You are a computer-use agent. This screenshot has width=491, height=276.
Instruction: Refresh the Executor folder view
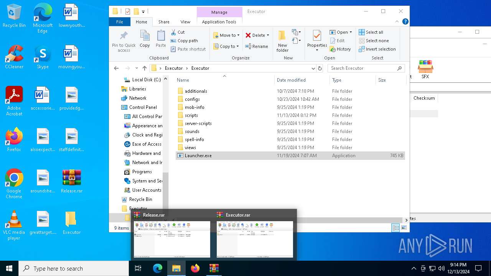point(320,68)
